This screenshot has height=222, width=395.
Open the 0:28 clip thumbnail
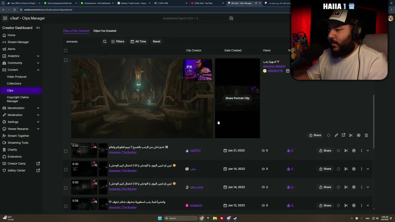84,204
